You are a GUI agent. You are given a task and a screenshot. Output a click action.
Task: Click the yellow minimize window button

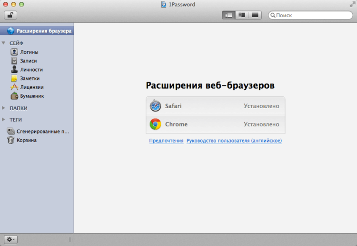click(x=13, y=4)
